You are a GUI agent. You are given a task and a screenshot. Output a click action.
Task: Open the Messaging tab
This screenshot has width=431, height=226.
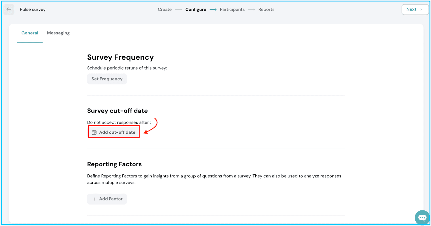[x=58, y=33]
